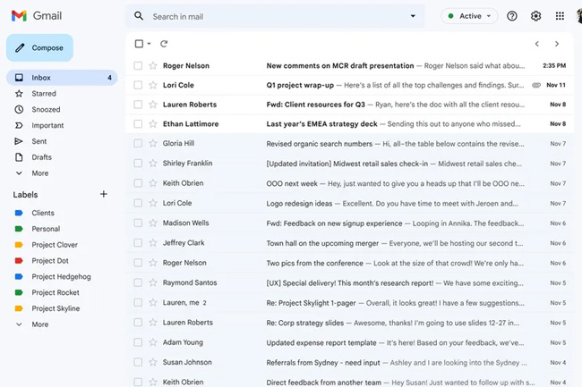Open Midwest retail sales check-in invitation email

point(349,163)
